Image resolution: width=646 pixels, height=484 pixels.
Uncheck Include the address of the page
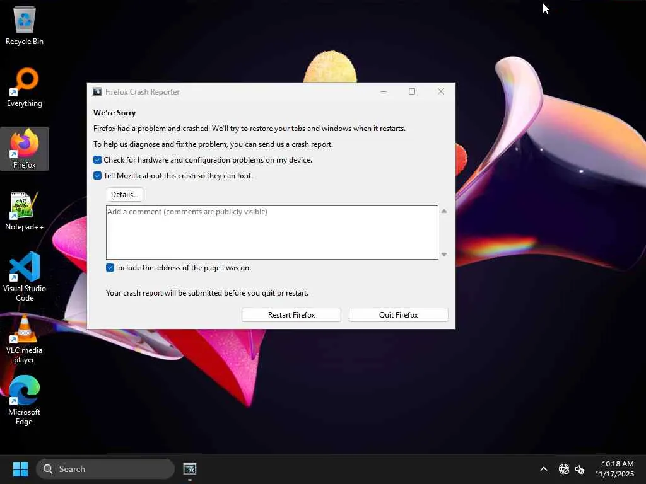pyautogui.click(x=110, y=267)
